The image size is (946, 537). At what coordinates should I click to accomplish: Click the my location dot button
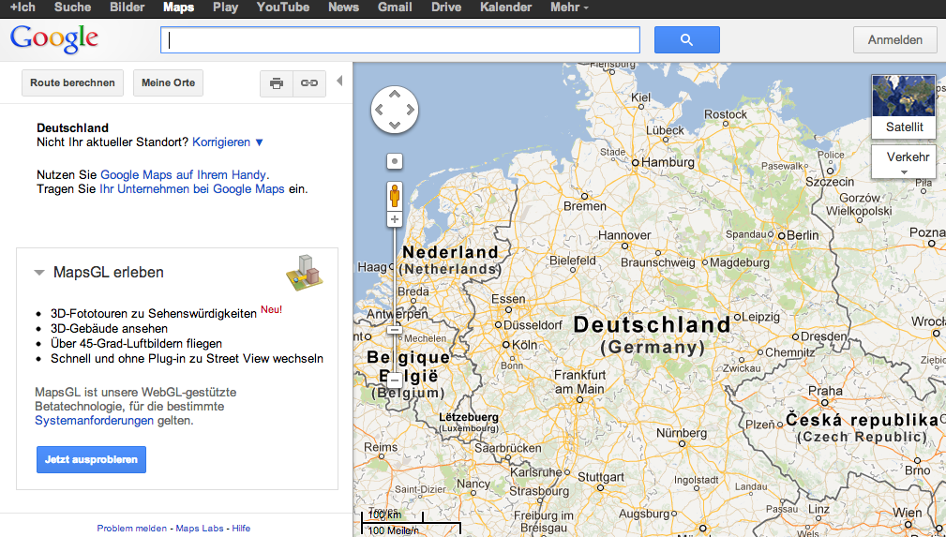click(x=395, y=161)
